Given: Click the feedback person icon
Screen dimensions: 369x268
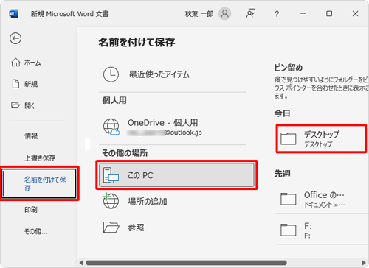Looking at the screenshot, I should tap(251, 13).
